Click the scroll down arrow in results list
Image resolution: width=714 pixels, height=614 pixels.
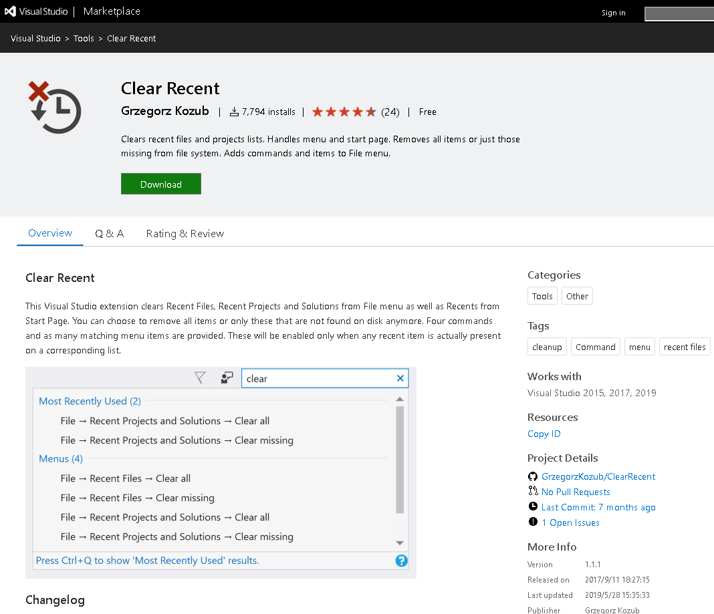point(400,543)
